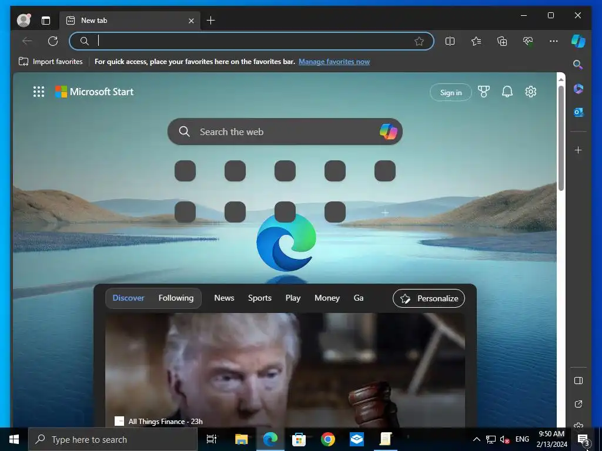Viewport: 602px width, 451px height.
Task: Click the page vertical scrollbar thumb
Action: (x=561, y=138)
